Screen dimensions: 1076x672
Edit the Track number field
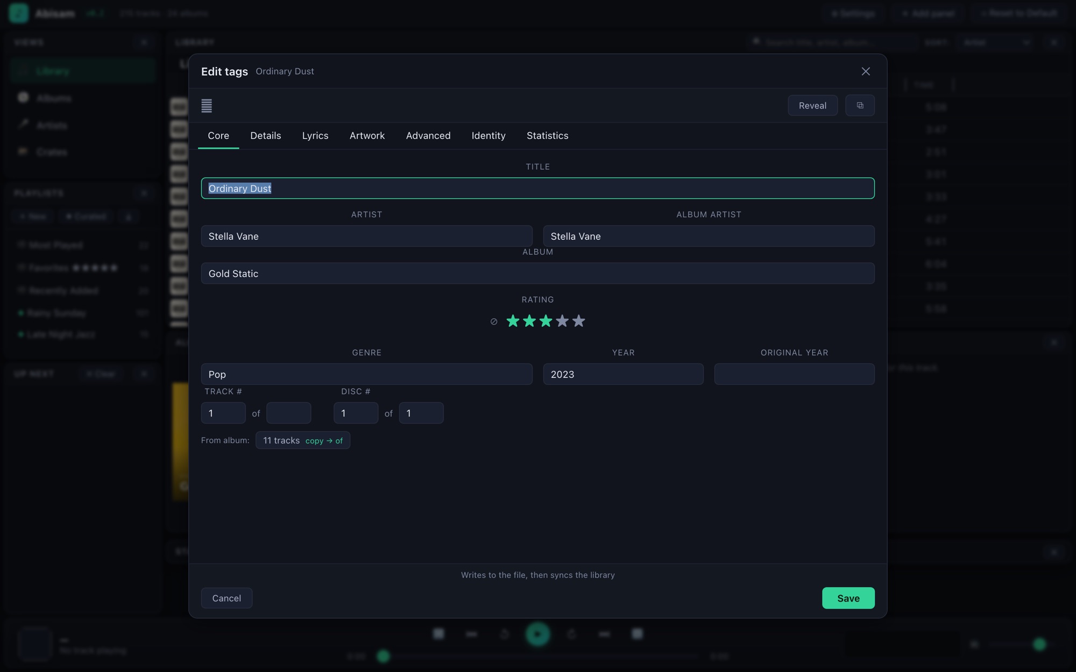[223, 413]
